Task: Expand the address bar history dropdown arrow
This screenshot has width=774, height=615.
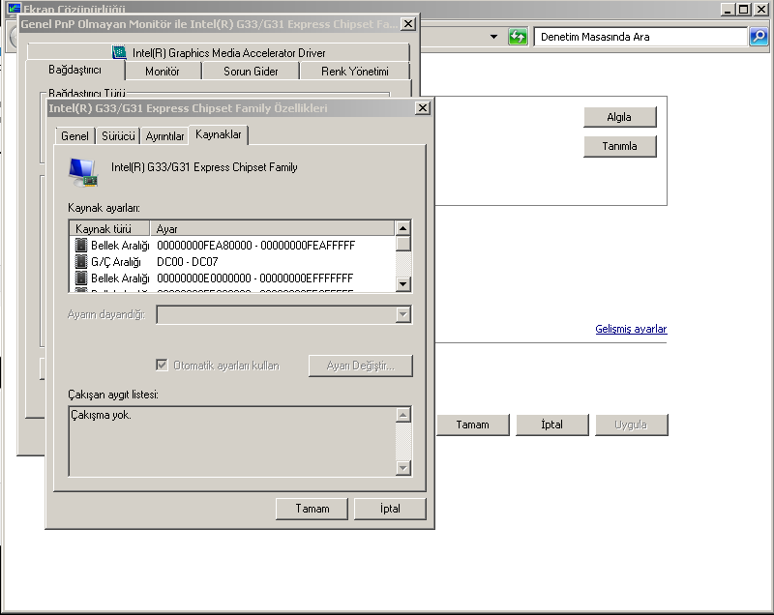Action: pyautogui.click(x=493, y=37)
